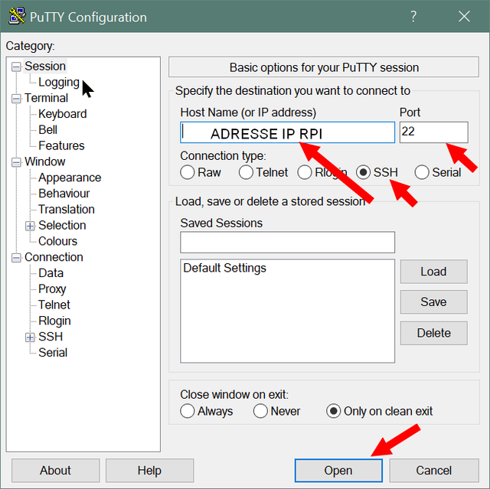Click the Cancel button
Image resolution: width=490 pixels, height=489 pixels.
(x=434, y=471)
